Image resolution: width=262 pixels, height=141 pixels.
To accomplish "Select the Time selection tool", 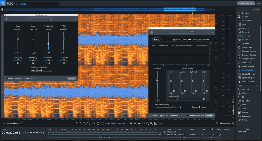I will click(x=131, y=124).
